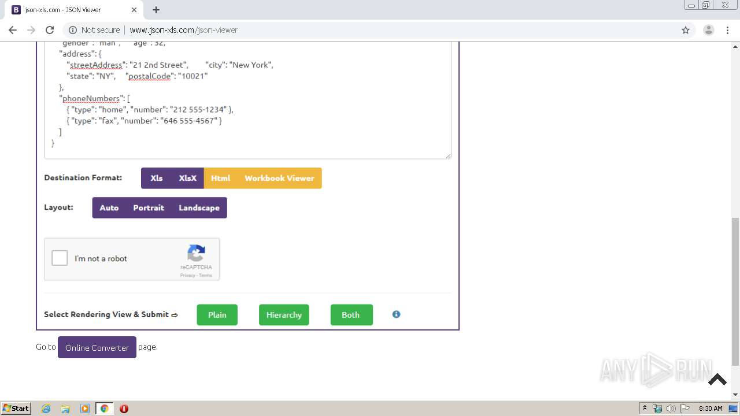Click the action center flag tray icon
Image resolution: width=740 pixels, height=416 pixels.
tap(685, 408)
